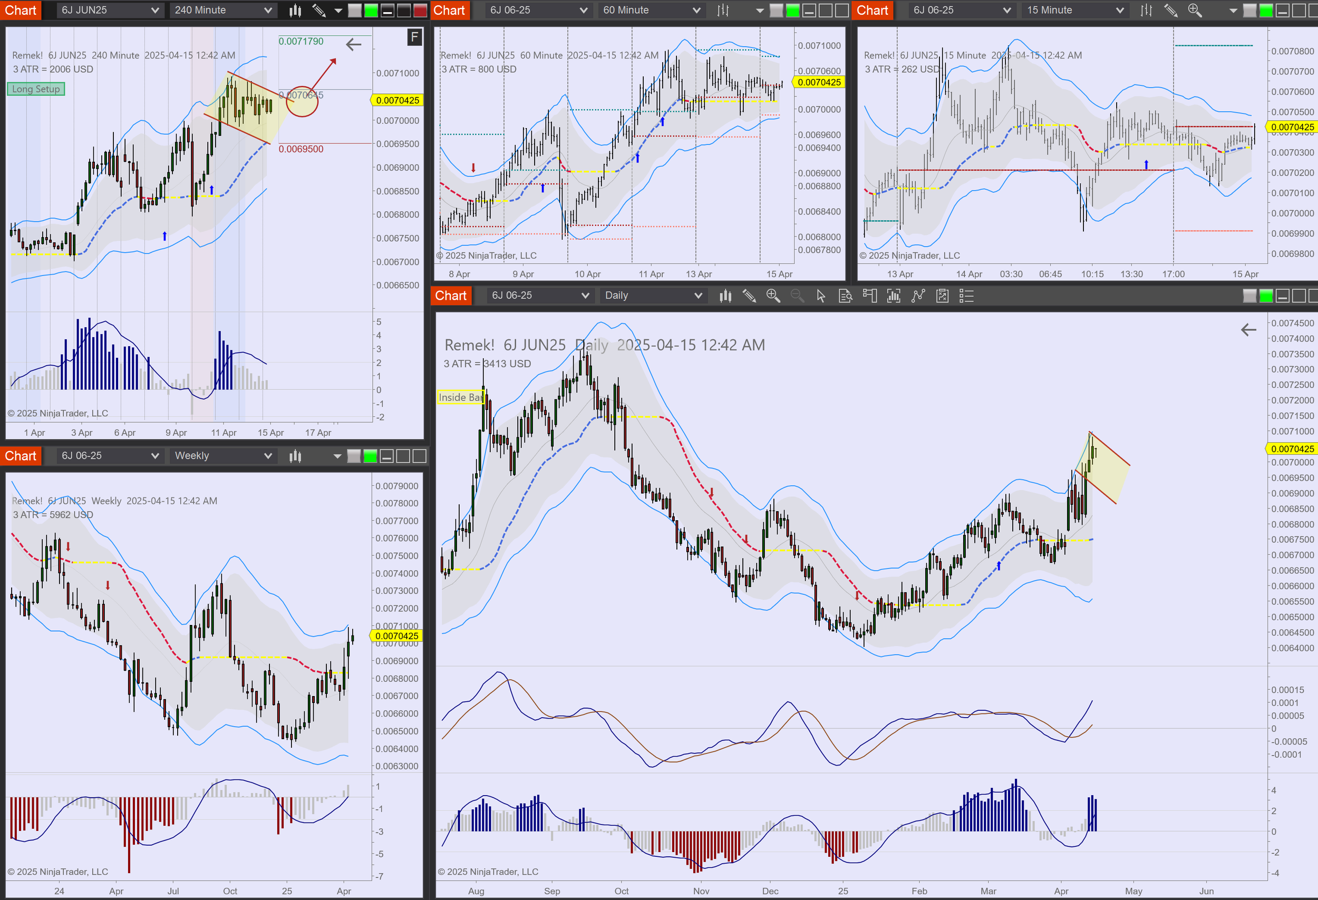Image resolution: width=1318 pixels, height=900 pixels.
Task: Click zoom-in magnifier on the 15 Minute chart
Action: [x=1194, y=10]
